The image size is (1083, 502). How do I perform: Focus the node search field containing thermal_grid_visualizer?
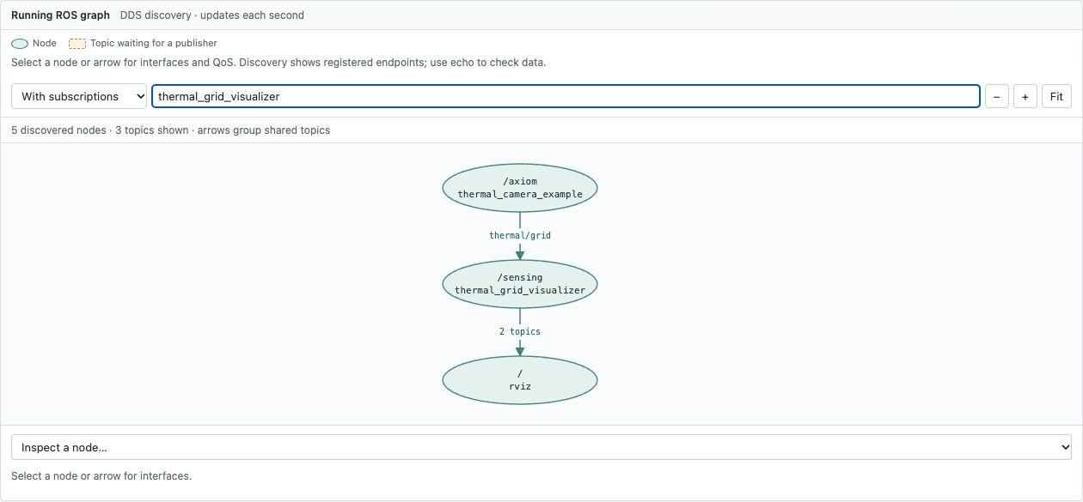tap(566, 96)
